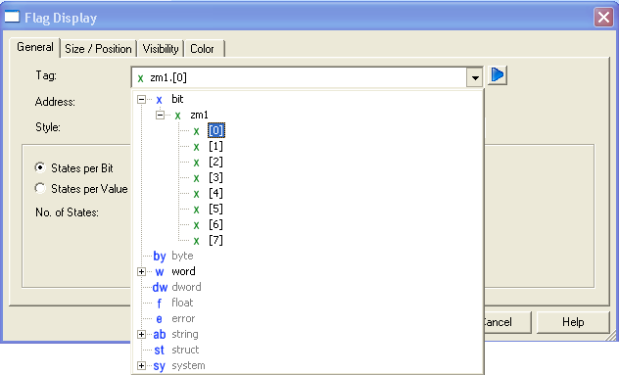619x375 pixels.
Task: Select the 'word' label in tree
Action: coord(183,271)
